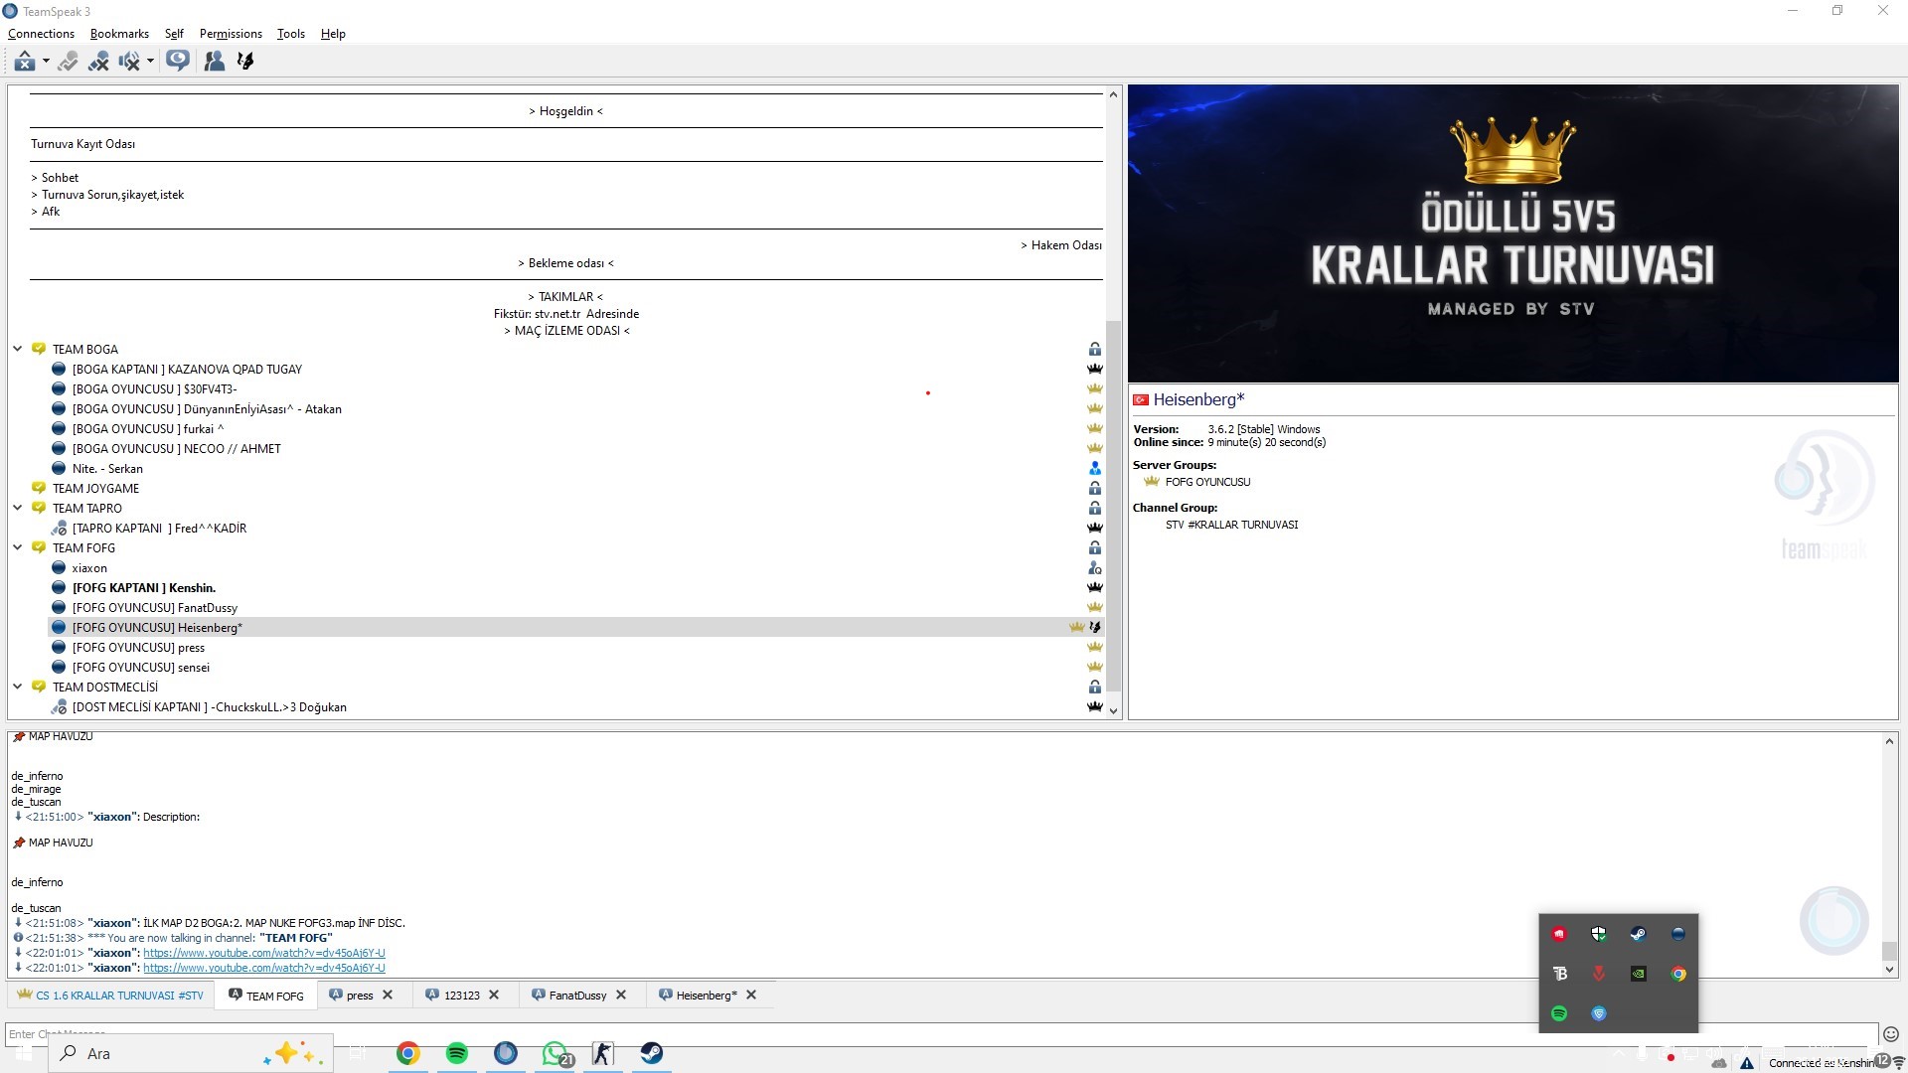Click the blue person icon on Nite. - Serkan row

1094,468
